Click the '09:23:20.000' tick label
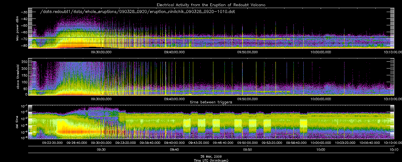 [x=53, y=143]
